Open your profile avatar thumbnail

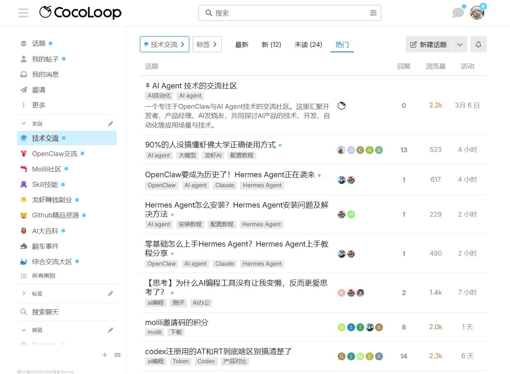(477, 13)
